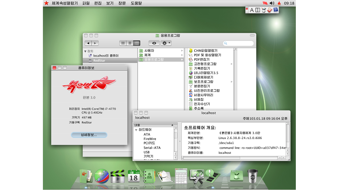Switch file browser to icon view
Viewport: 339px width, 190px height.
pos(123,43)
